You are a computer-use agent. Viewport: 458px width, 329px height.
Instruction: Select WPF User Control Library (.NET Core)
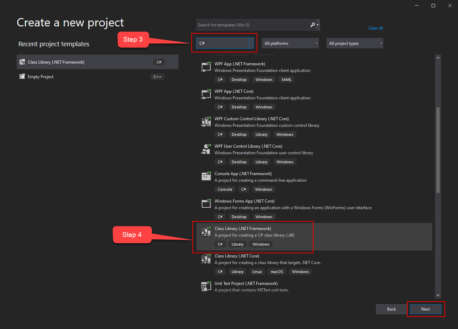[249, 146]
